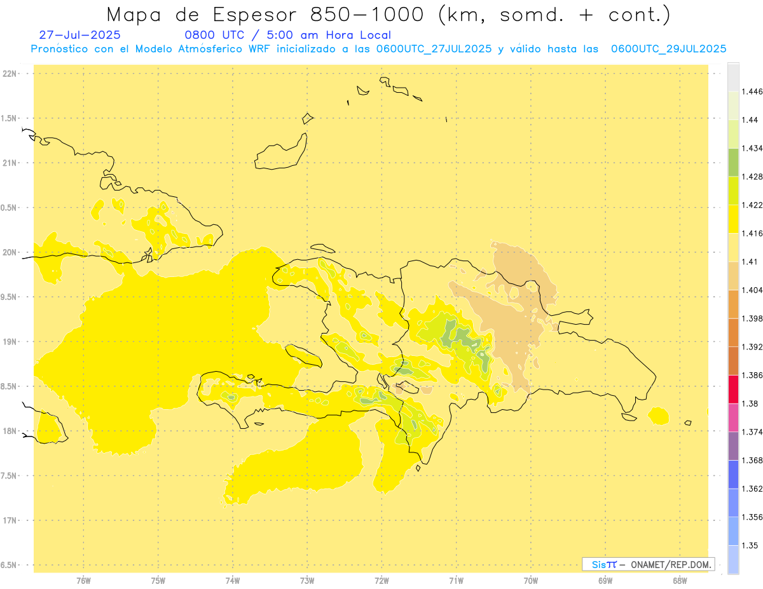
Task: Click the legend value '1.35'
Action: (x=749, y=545)
